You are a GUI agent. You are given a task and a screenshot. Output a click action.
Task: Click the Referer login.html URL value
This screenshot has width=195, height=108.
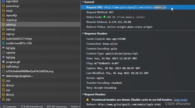pos(129,104)
